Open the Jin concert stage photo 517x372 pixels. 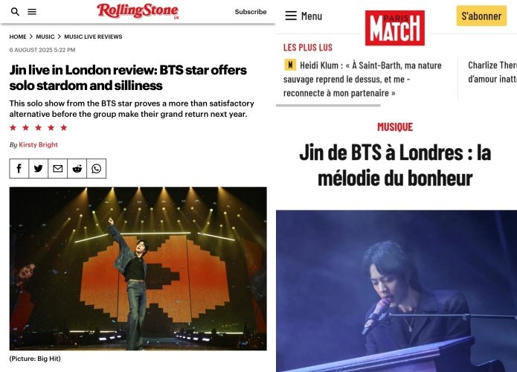[138, 269]
